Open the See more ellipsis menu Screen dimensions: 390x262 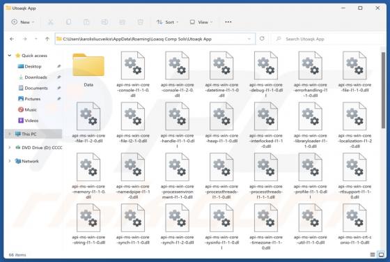pos(228,22)
